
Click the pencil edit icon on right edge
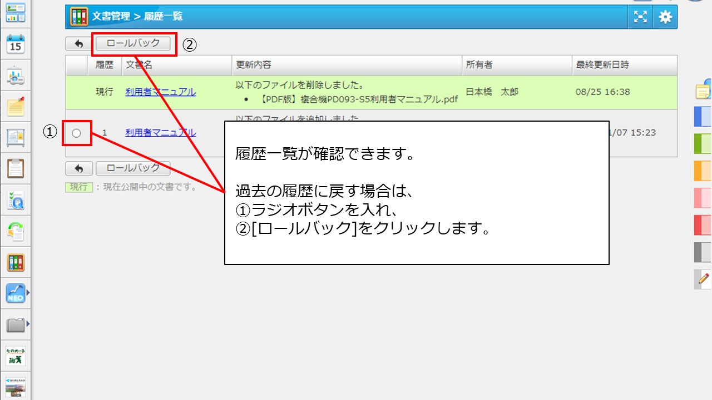tap(703, 279)
